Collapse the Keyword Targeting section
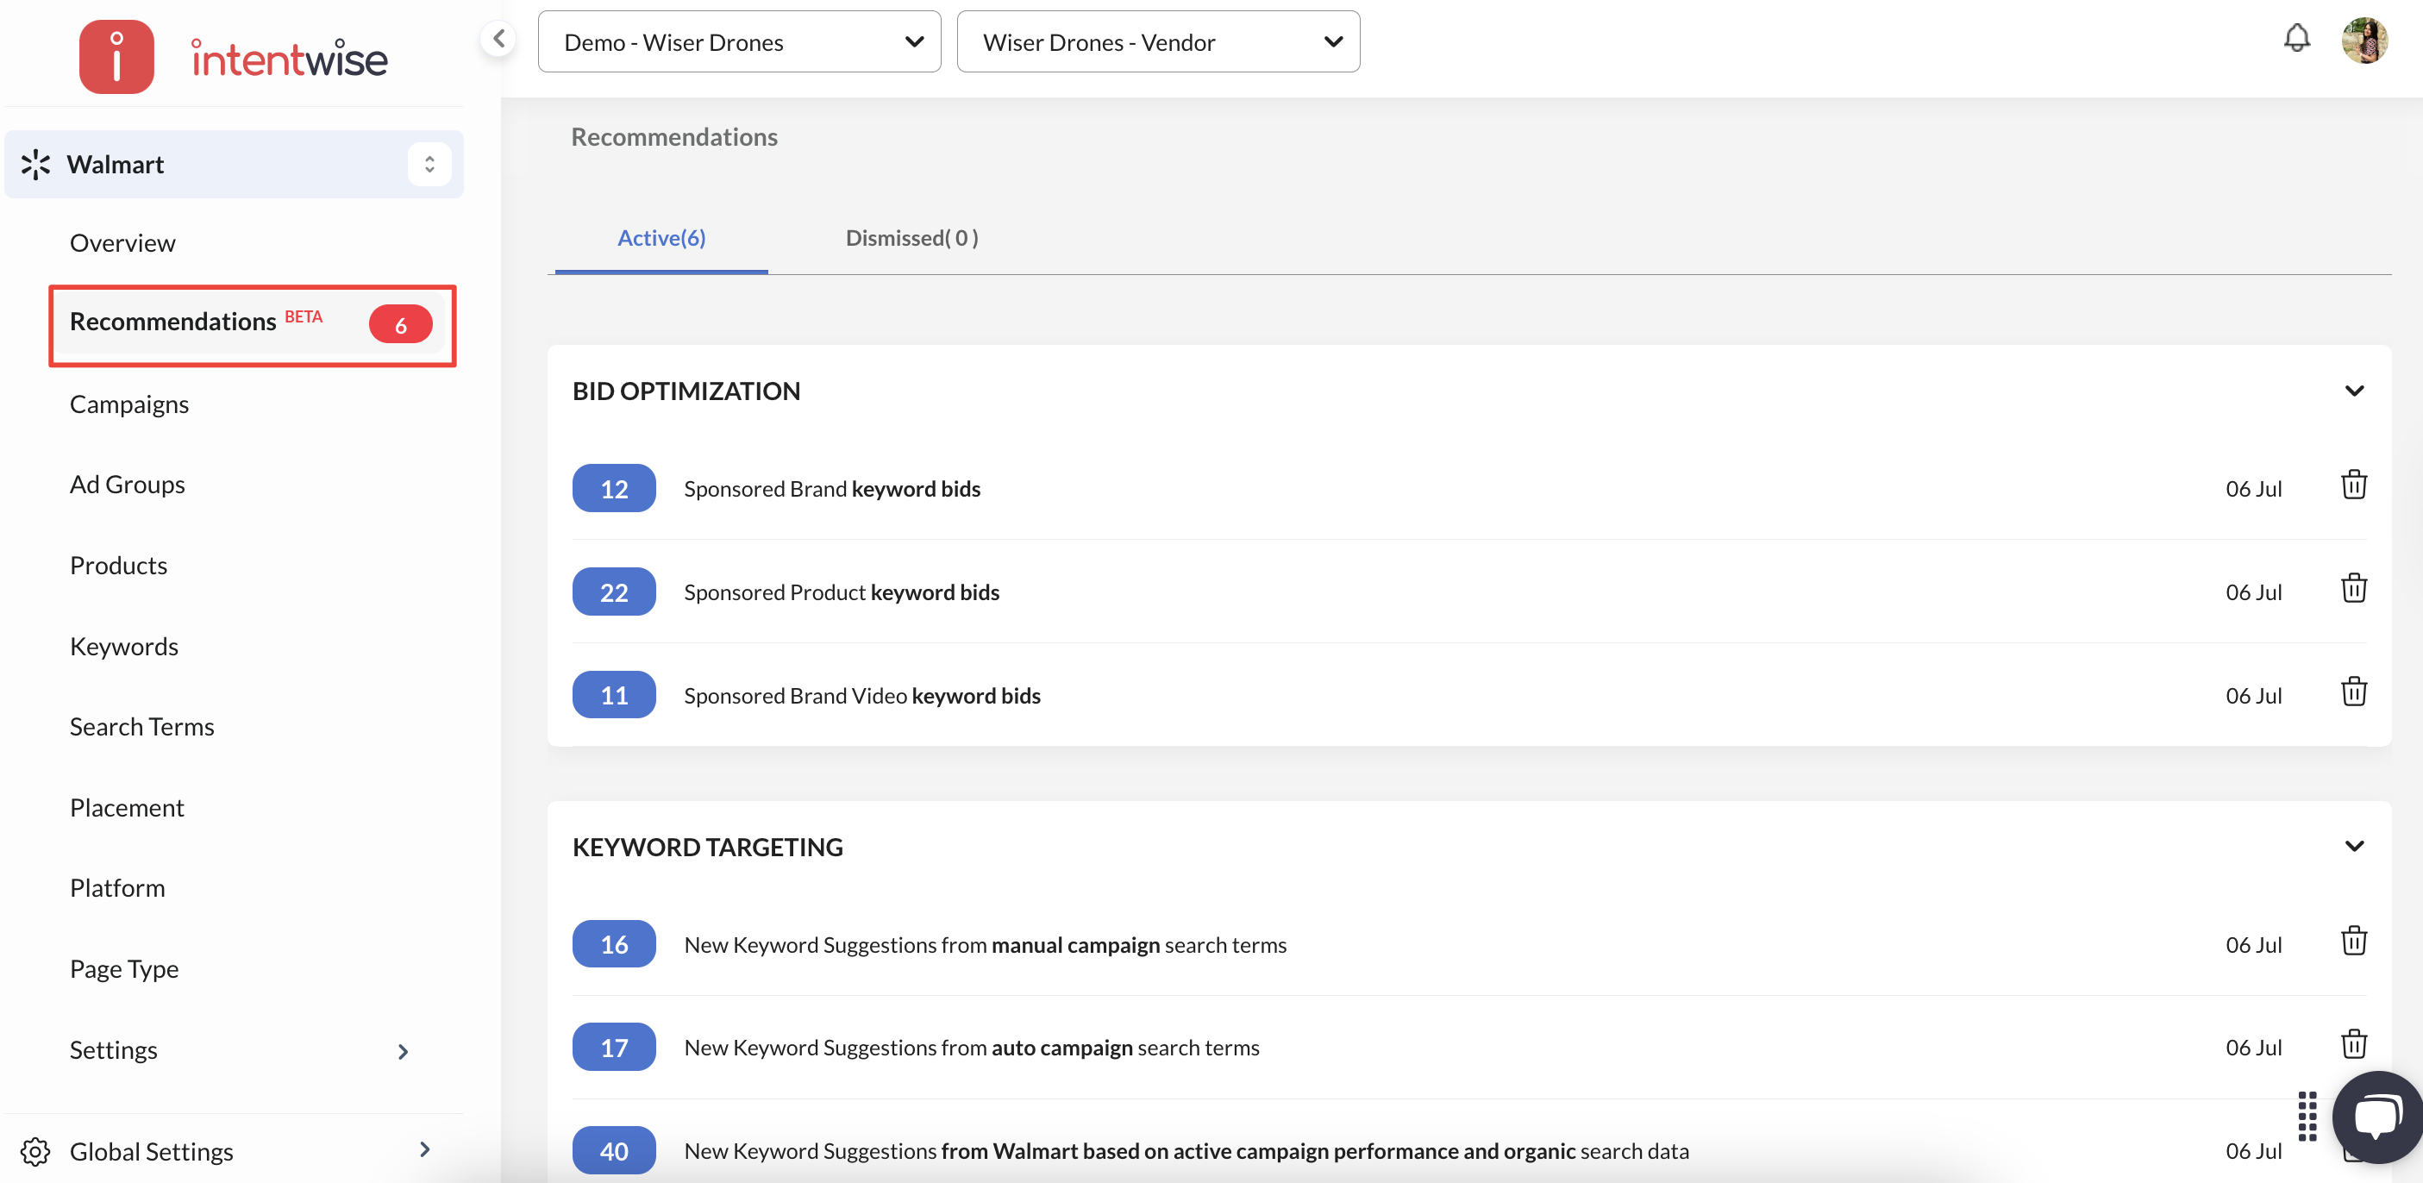This screenshot has width=2423, height=1183. [2353, 847]
